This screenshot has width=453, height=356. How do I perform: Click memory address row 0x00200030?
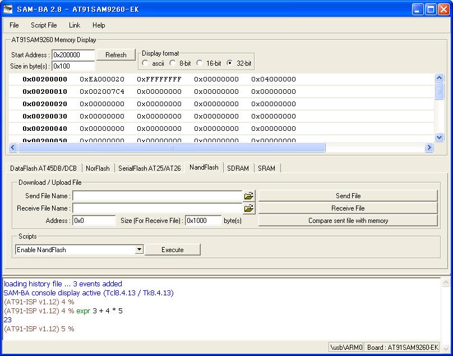pos(45,116)
